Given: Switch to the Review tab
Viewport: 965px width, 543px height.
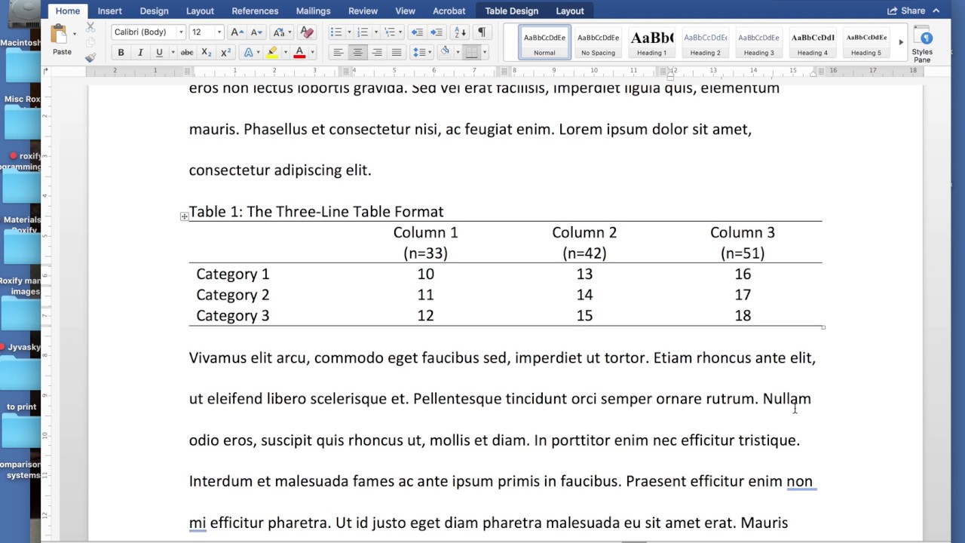Looking at the screenshot, I should 363,11.
